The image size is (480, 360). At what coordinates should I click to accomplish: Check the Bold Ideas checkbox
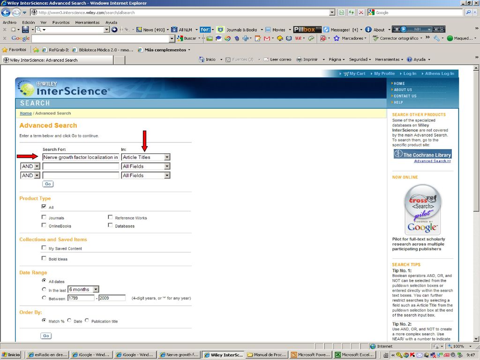(x=44, y=258)
